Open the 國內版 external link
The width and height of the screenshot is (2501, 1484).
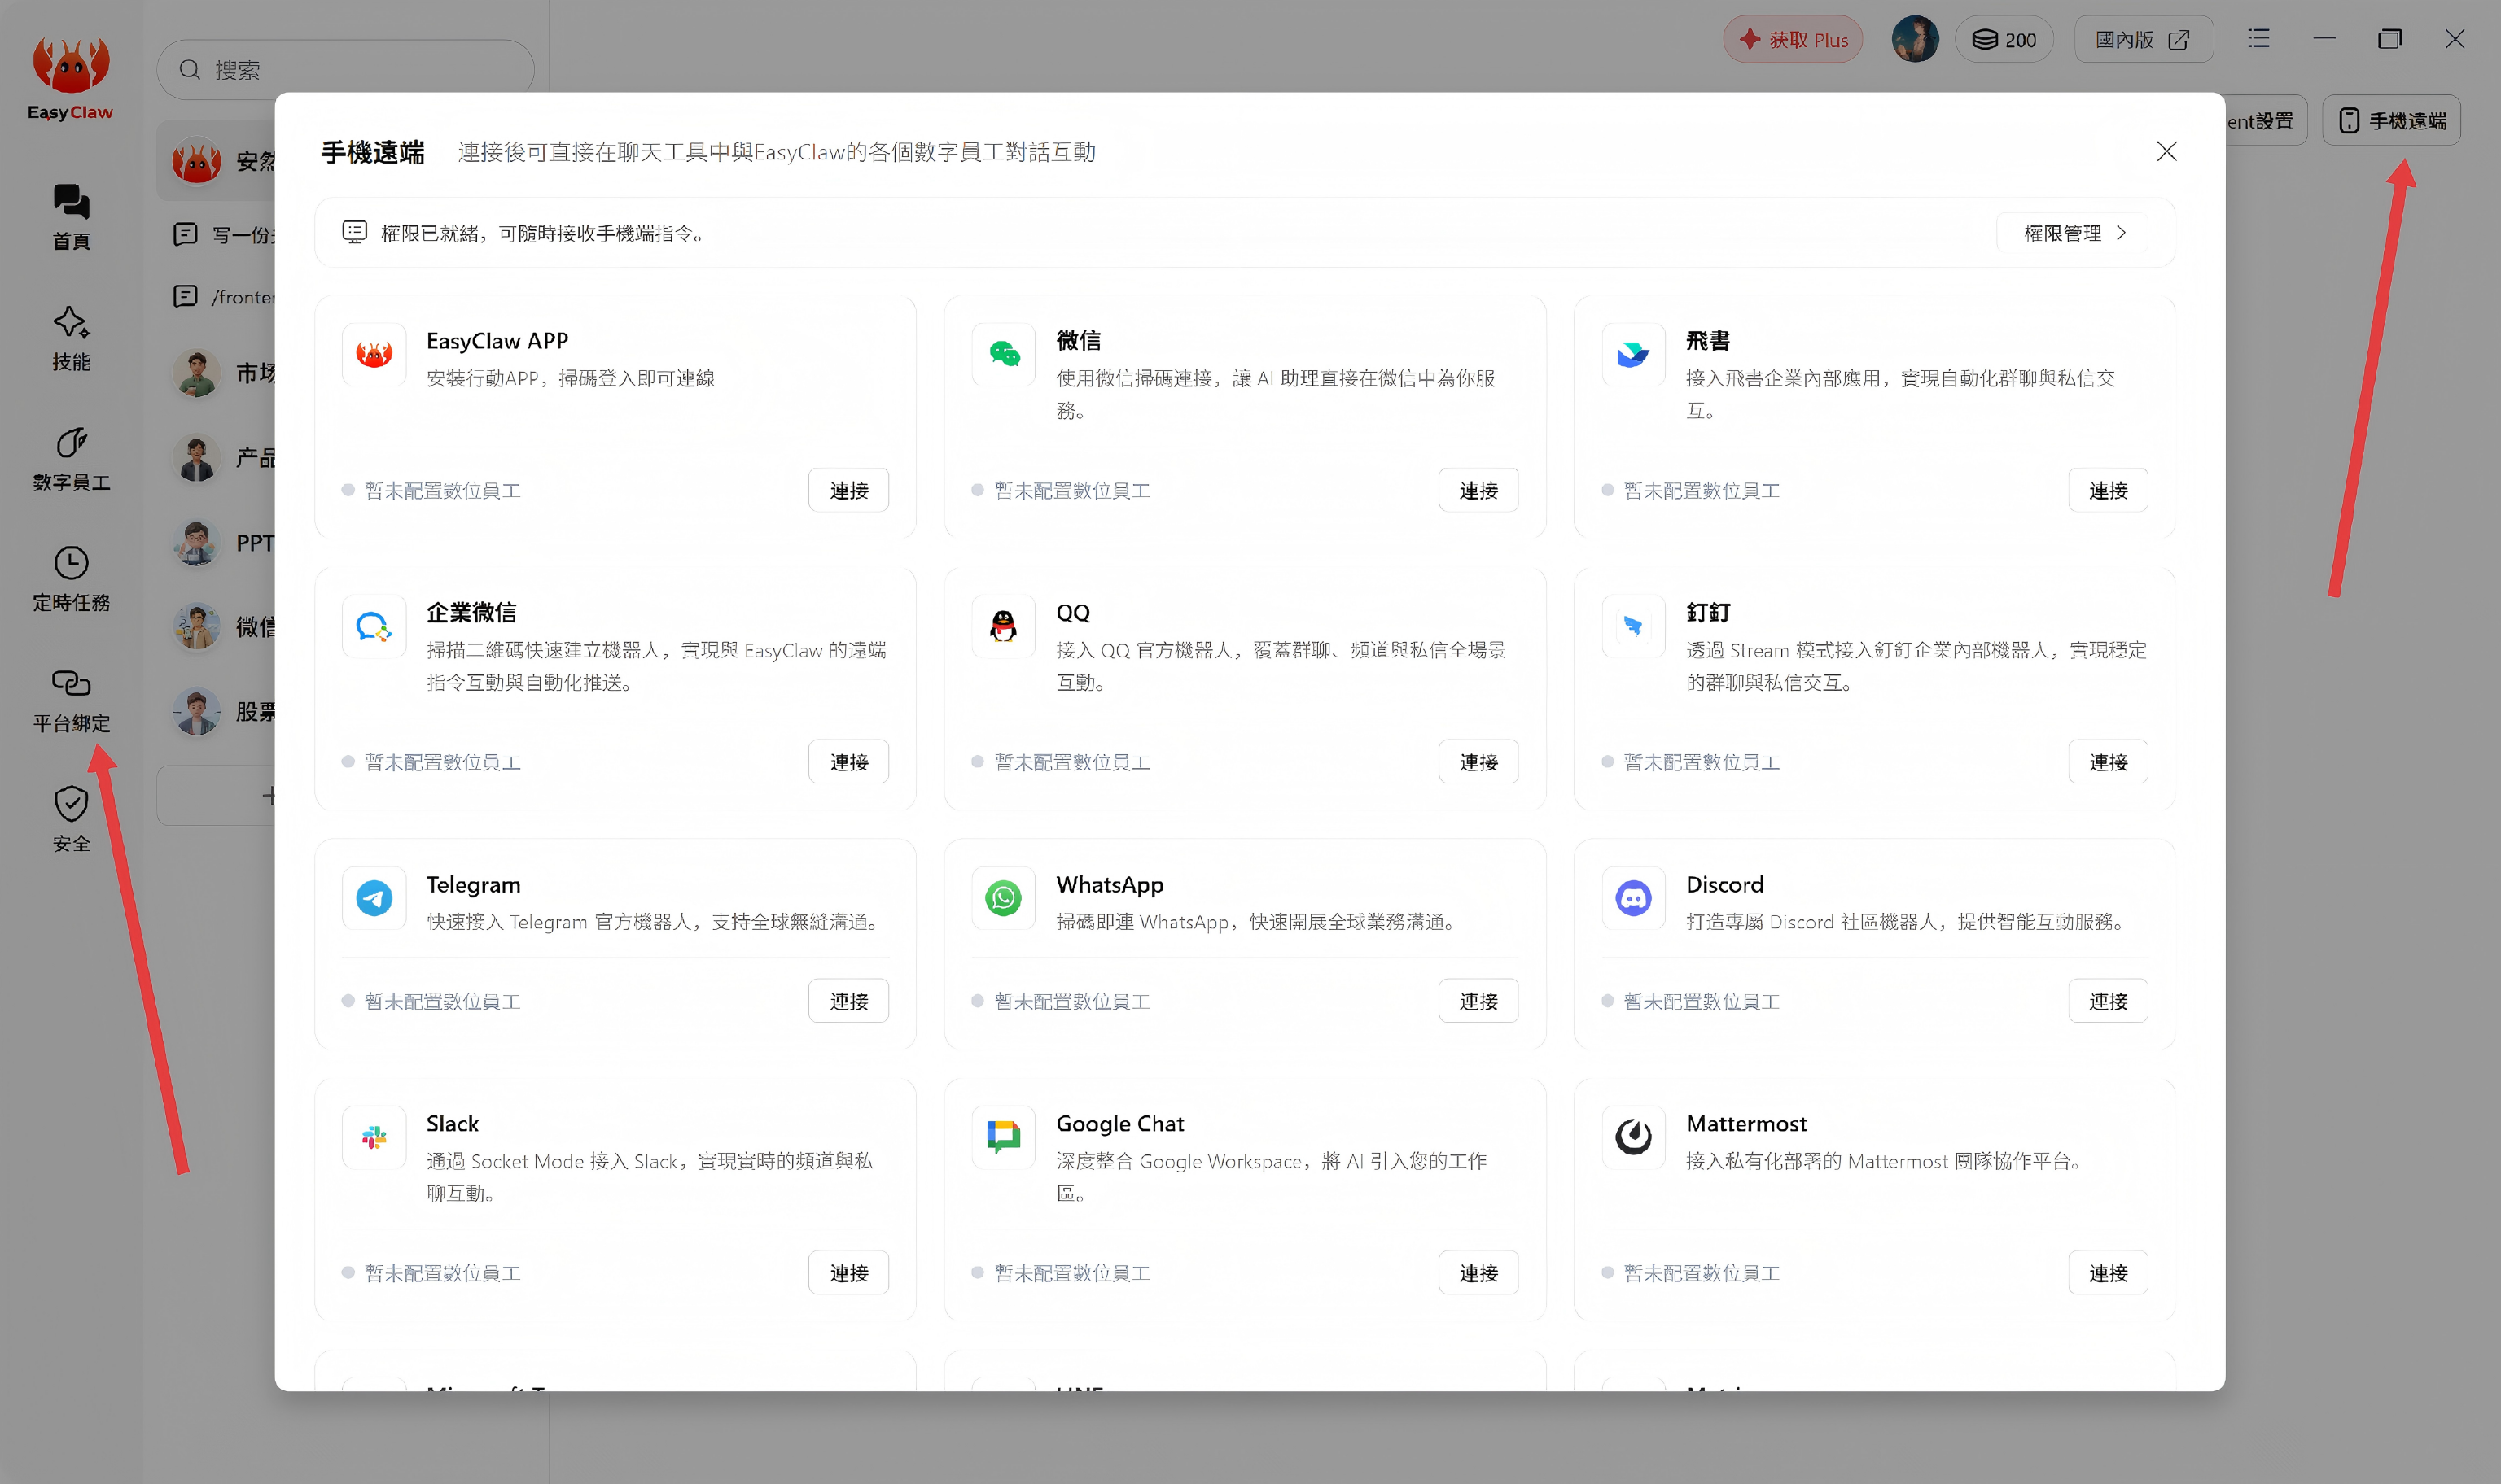coord(2143,40)
